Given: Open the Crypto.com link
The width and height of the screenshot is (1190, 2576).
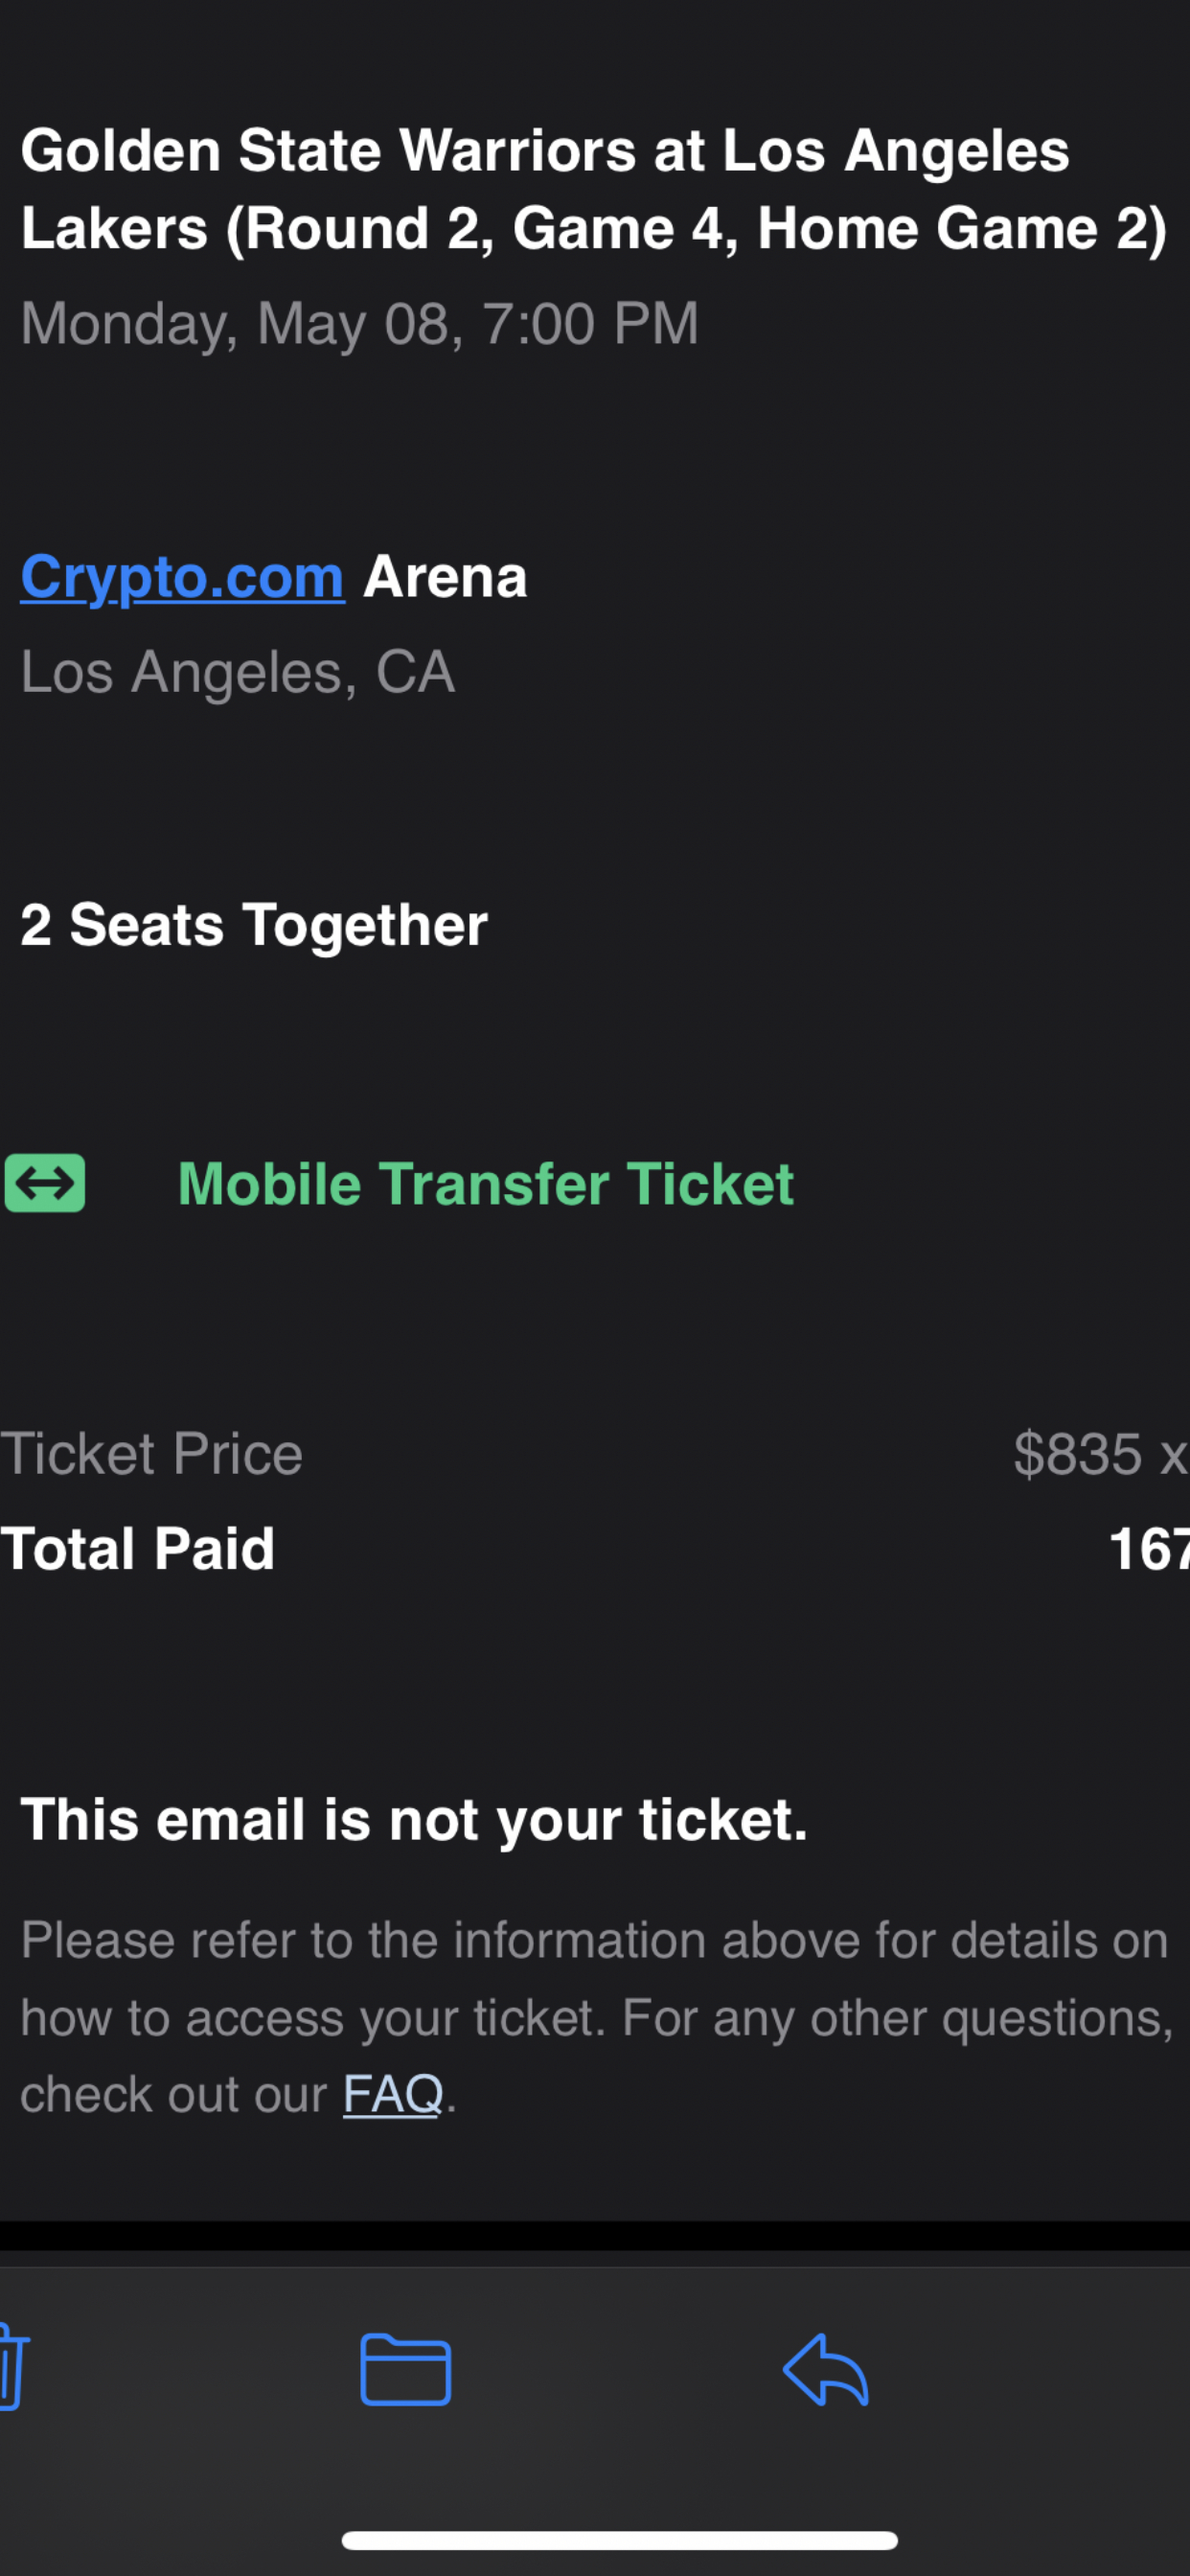Looking at the screenshot, I should pyautogui.click(x=182, y=577).
